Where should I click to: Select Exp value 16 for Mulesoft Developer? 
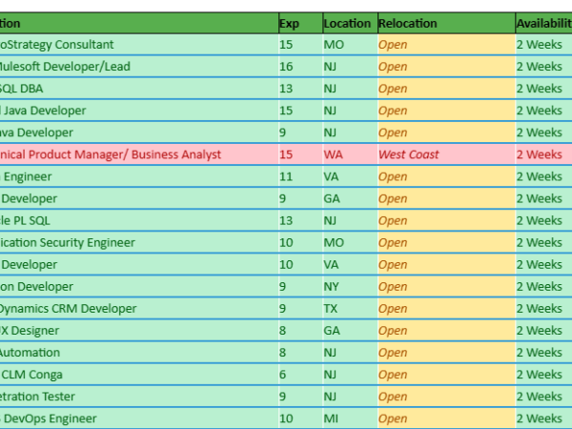[x=300, y=67]
